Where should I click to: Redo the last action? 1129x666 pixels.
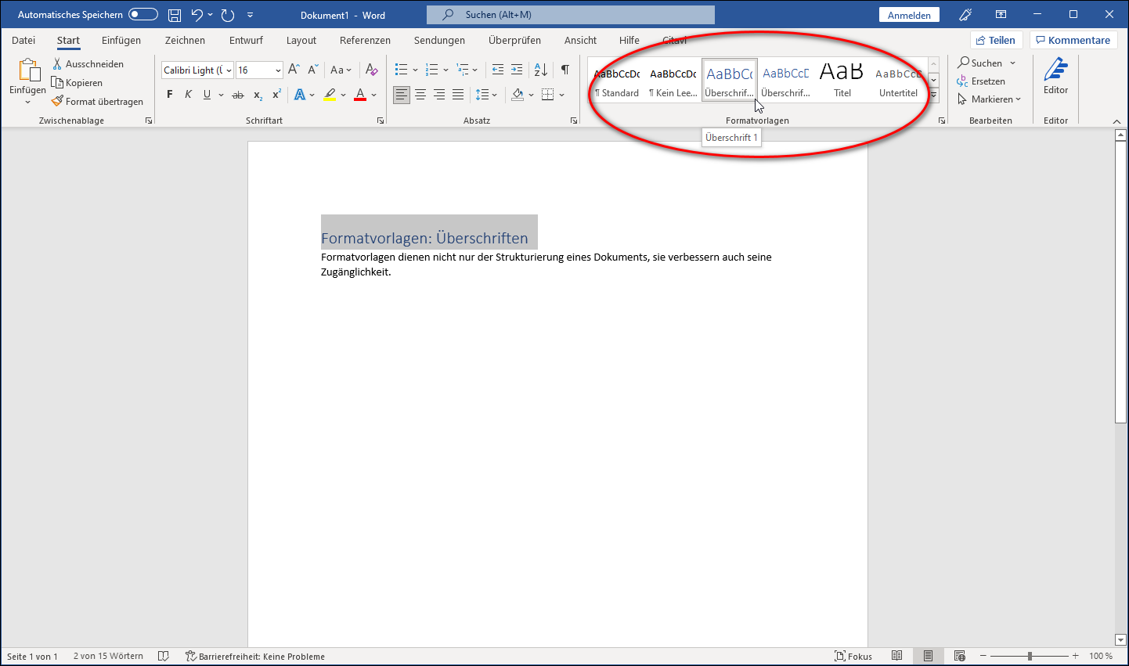pos(228,15)
